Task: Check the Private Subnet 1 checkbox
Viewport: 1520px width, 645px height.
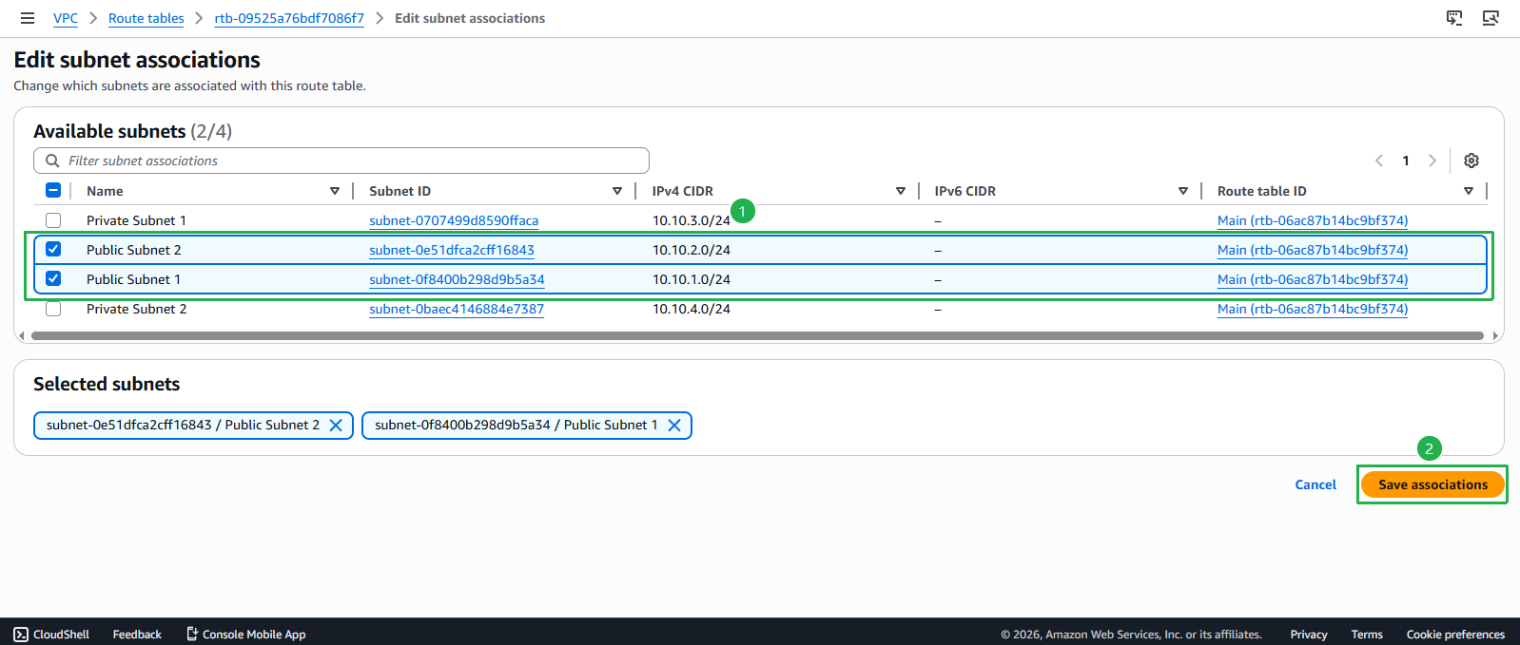Action: click(x=53, y=220)
